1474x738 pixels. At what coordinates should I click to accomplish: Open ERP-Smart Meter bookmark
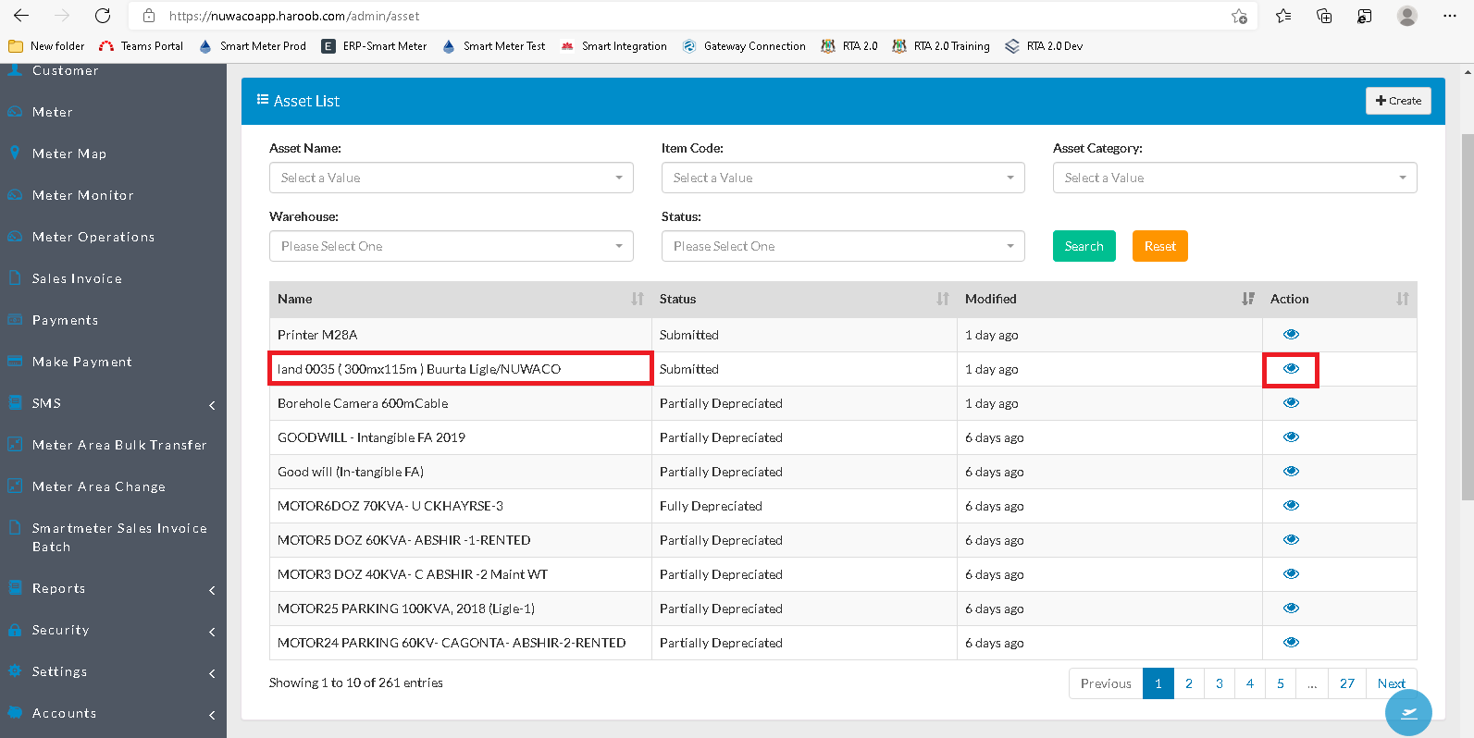(374, 46)
